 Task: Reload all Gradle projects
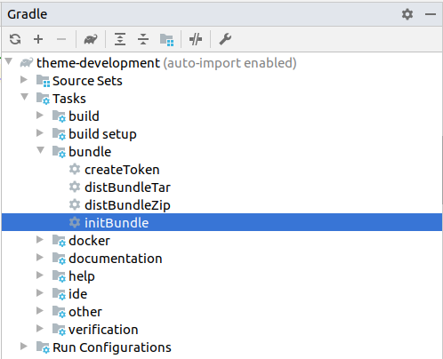(x=15, y=39)
